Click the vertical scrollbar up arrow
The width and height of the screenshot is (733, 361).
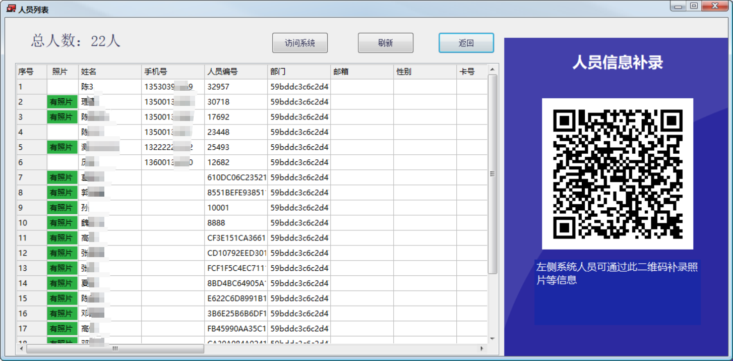click(493, 70)
